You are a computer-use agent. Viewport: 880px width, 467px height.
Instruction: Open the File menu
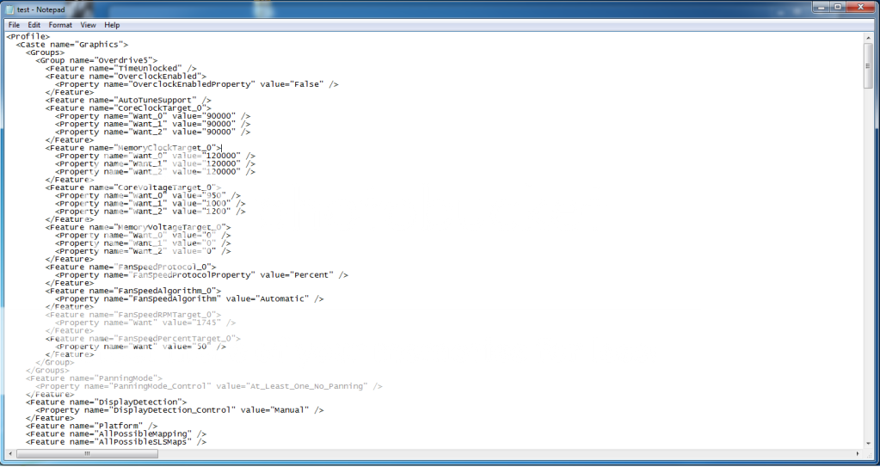[14, 25]
